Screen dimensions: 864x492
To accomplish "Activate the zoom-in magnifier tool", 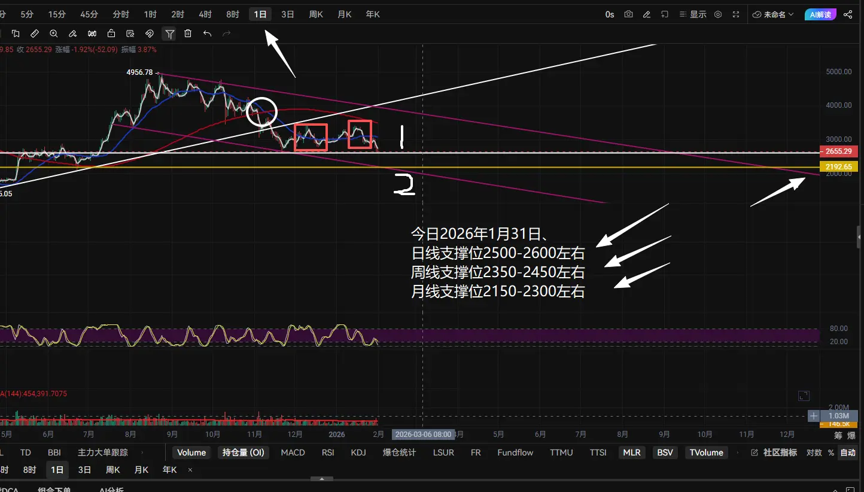I will [54, 34].
